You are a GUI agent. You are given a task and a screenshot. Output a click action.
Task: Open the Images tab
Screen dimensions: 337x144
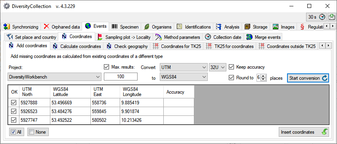(x=284, y=27)
